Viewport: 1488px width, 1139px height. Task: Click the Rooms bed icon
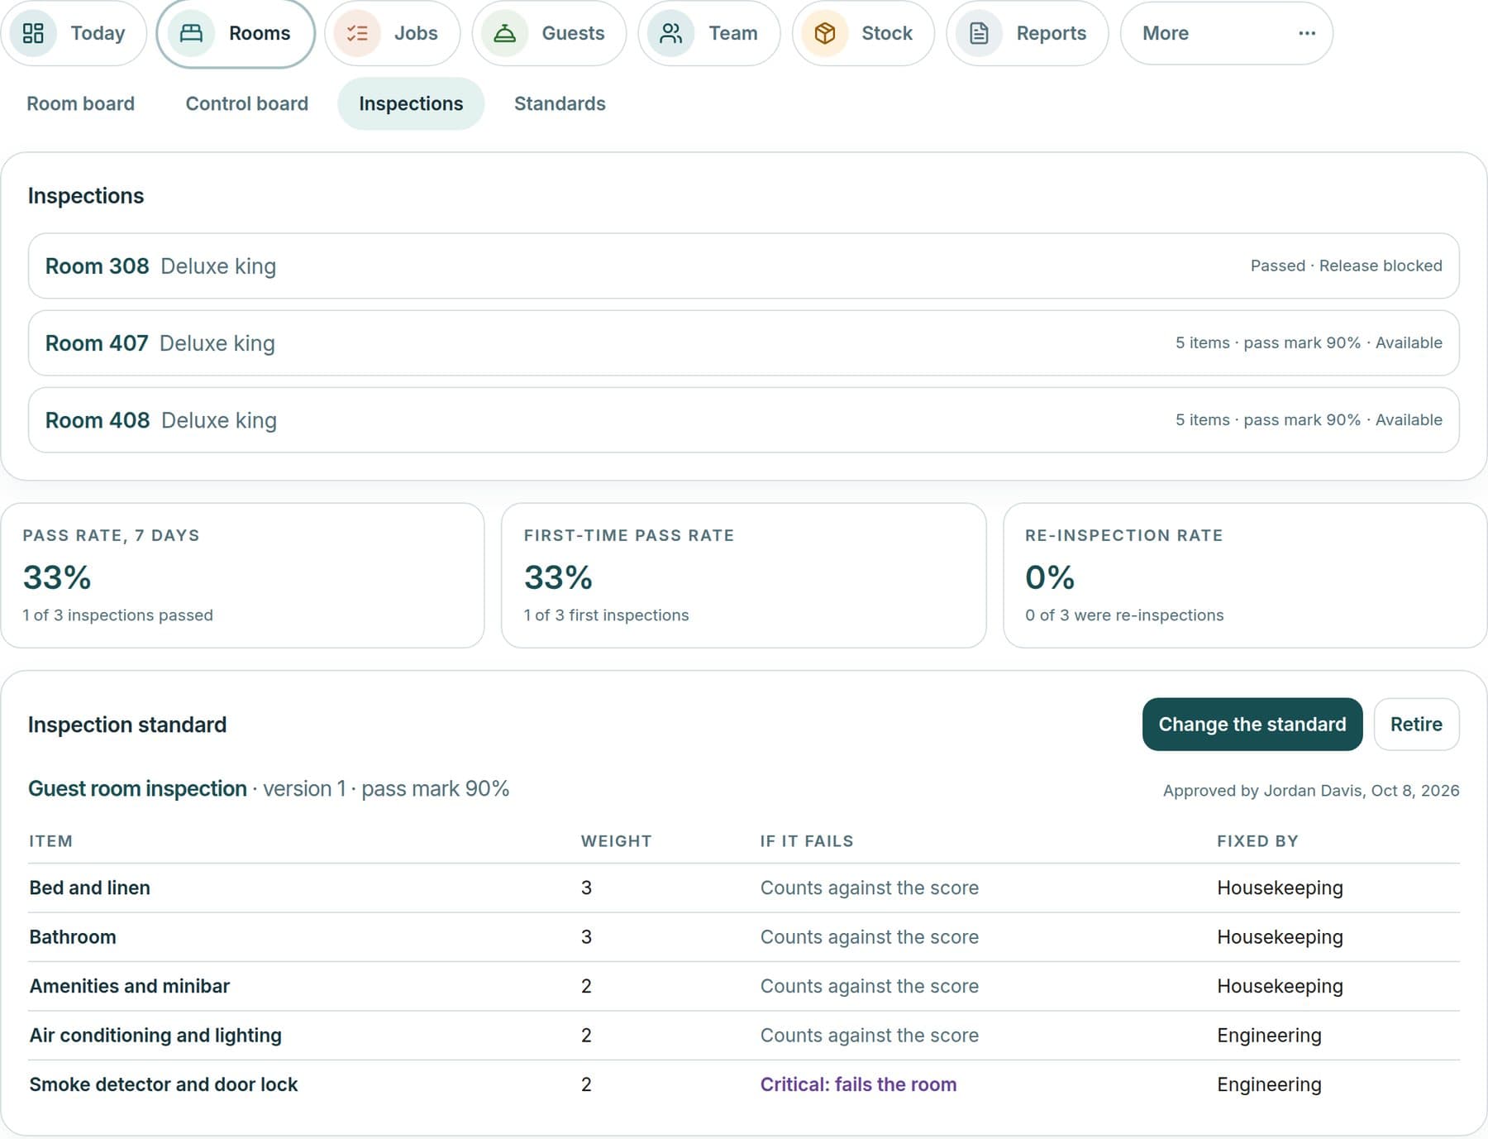click(191, 33)
